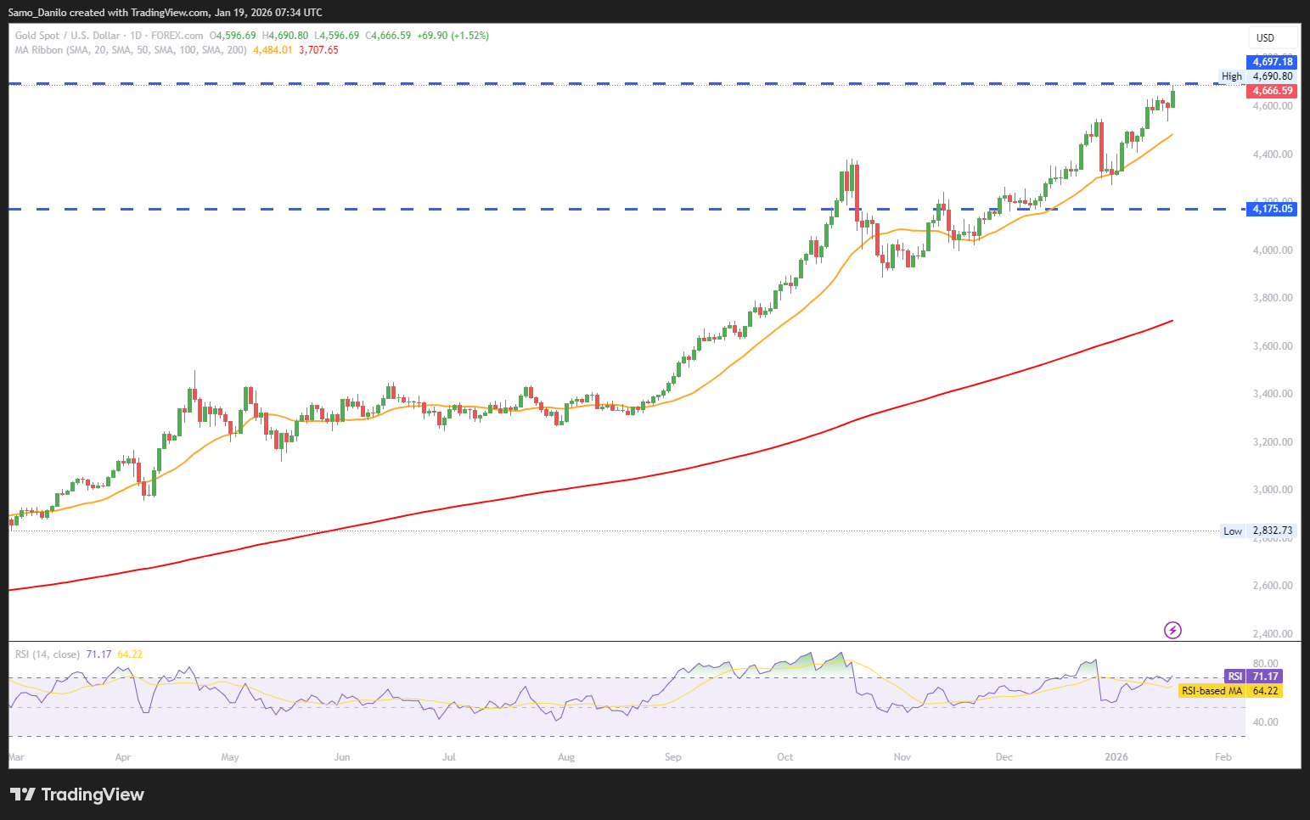Click the TradingView logo at bottom left

77,795
